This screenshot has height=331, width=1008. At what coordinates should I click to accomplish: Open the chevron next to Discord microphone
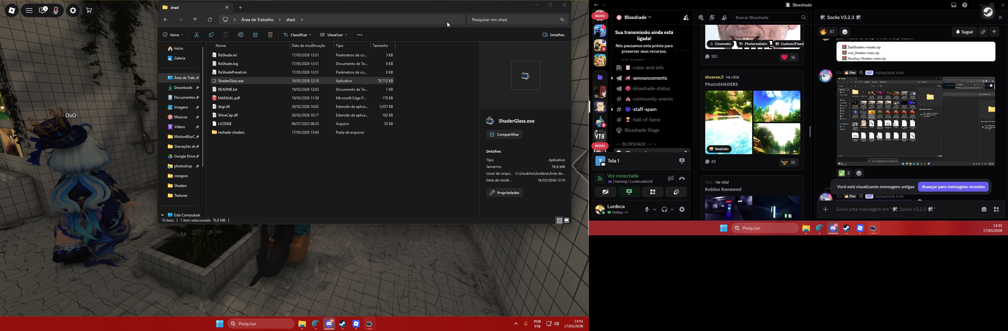(x=655, y=209)
